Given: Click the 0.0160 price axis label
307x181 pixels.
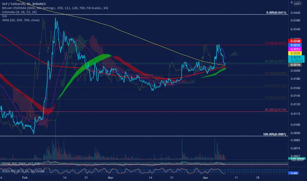Looking at the screenshot, I should point(295,88).
